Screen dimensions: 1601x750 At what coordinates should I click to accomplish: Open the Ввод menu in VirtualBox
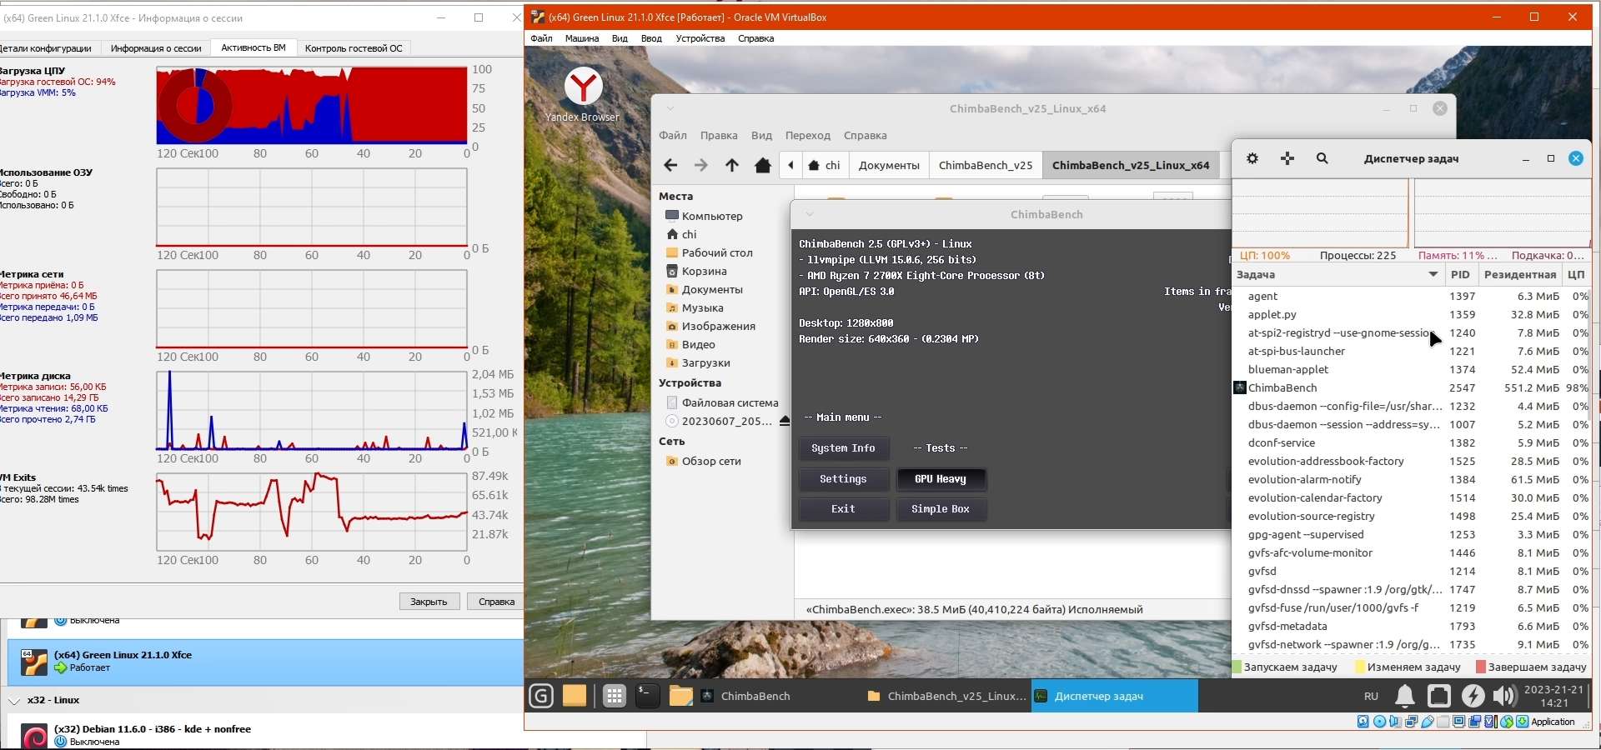click(651, 38)
